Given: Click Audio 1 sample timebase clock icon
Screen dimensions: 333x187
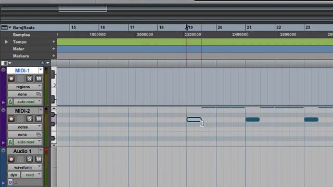Looking at the screenshot, I should pyautogui.click(x=10, y=182).
